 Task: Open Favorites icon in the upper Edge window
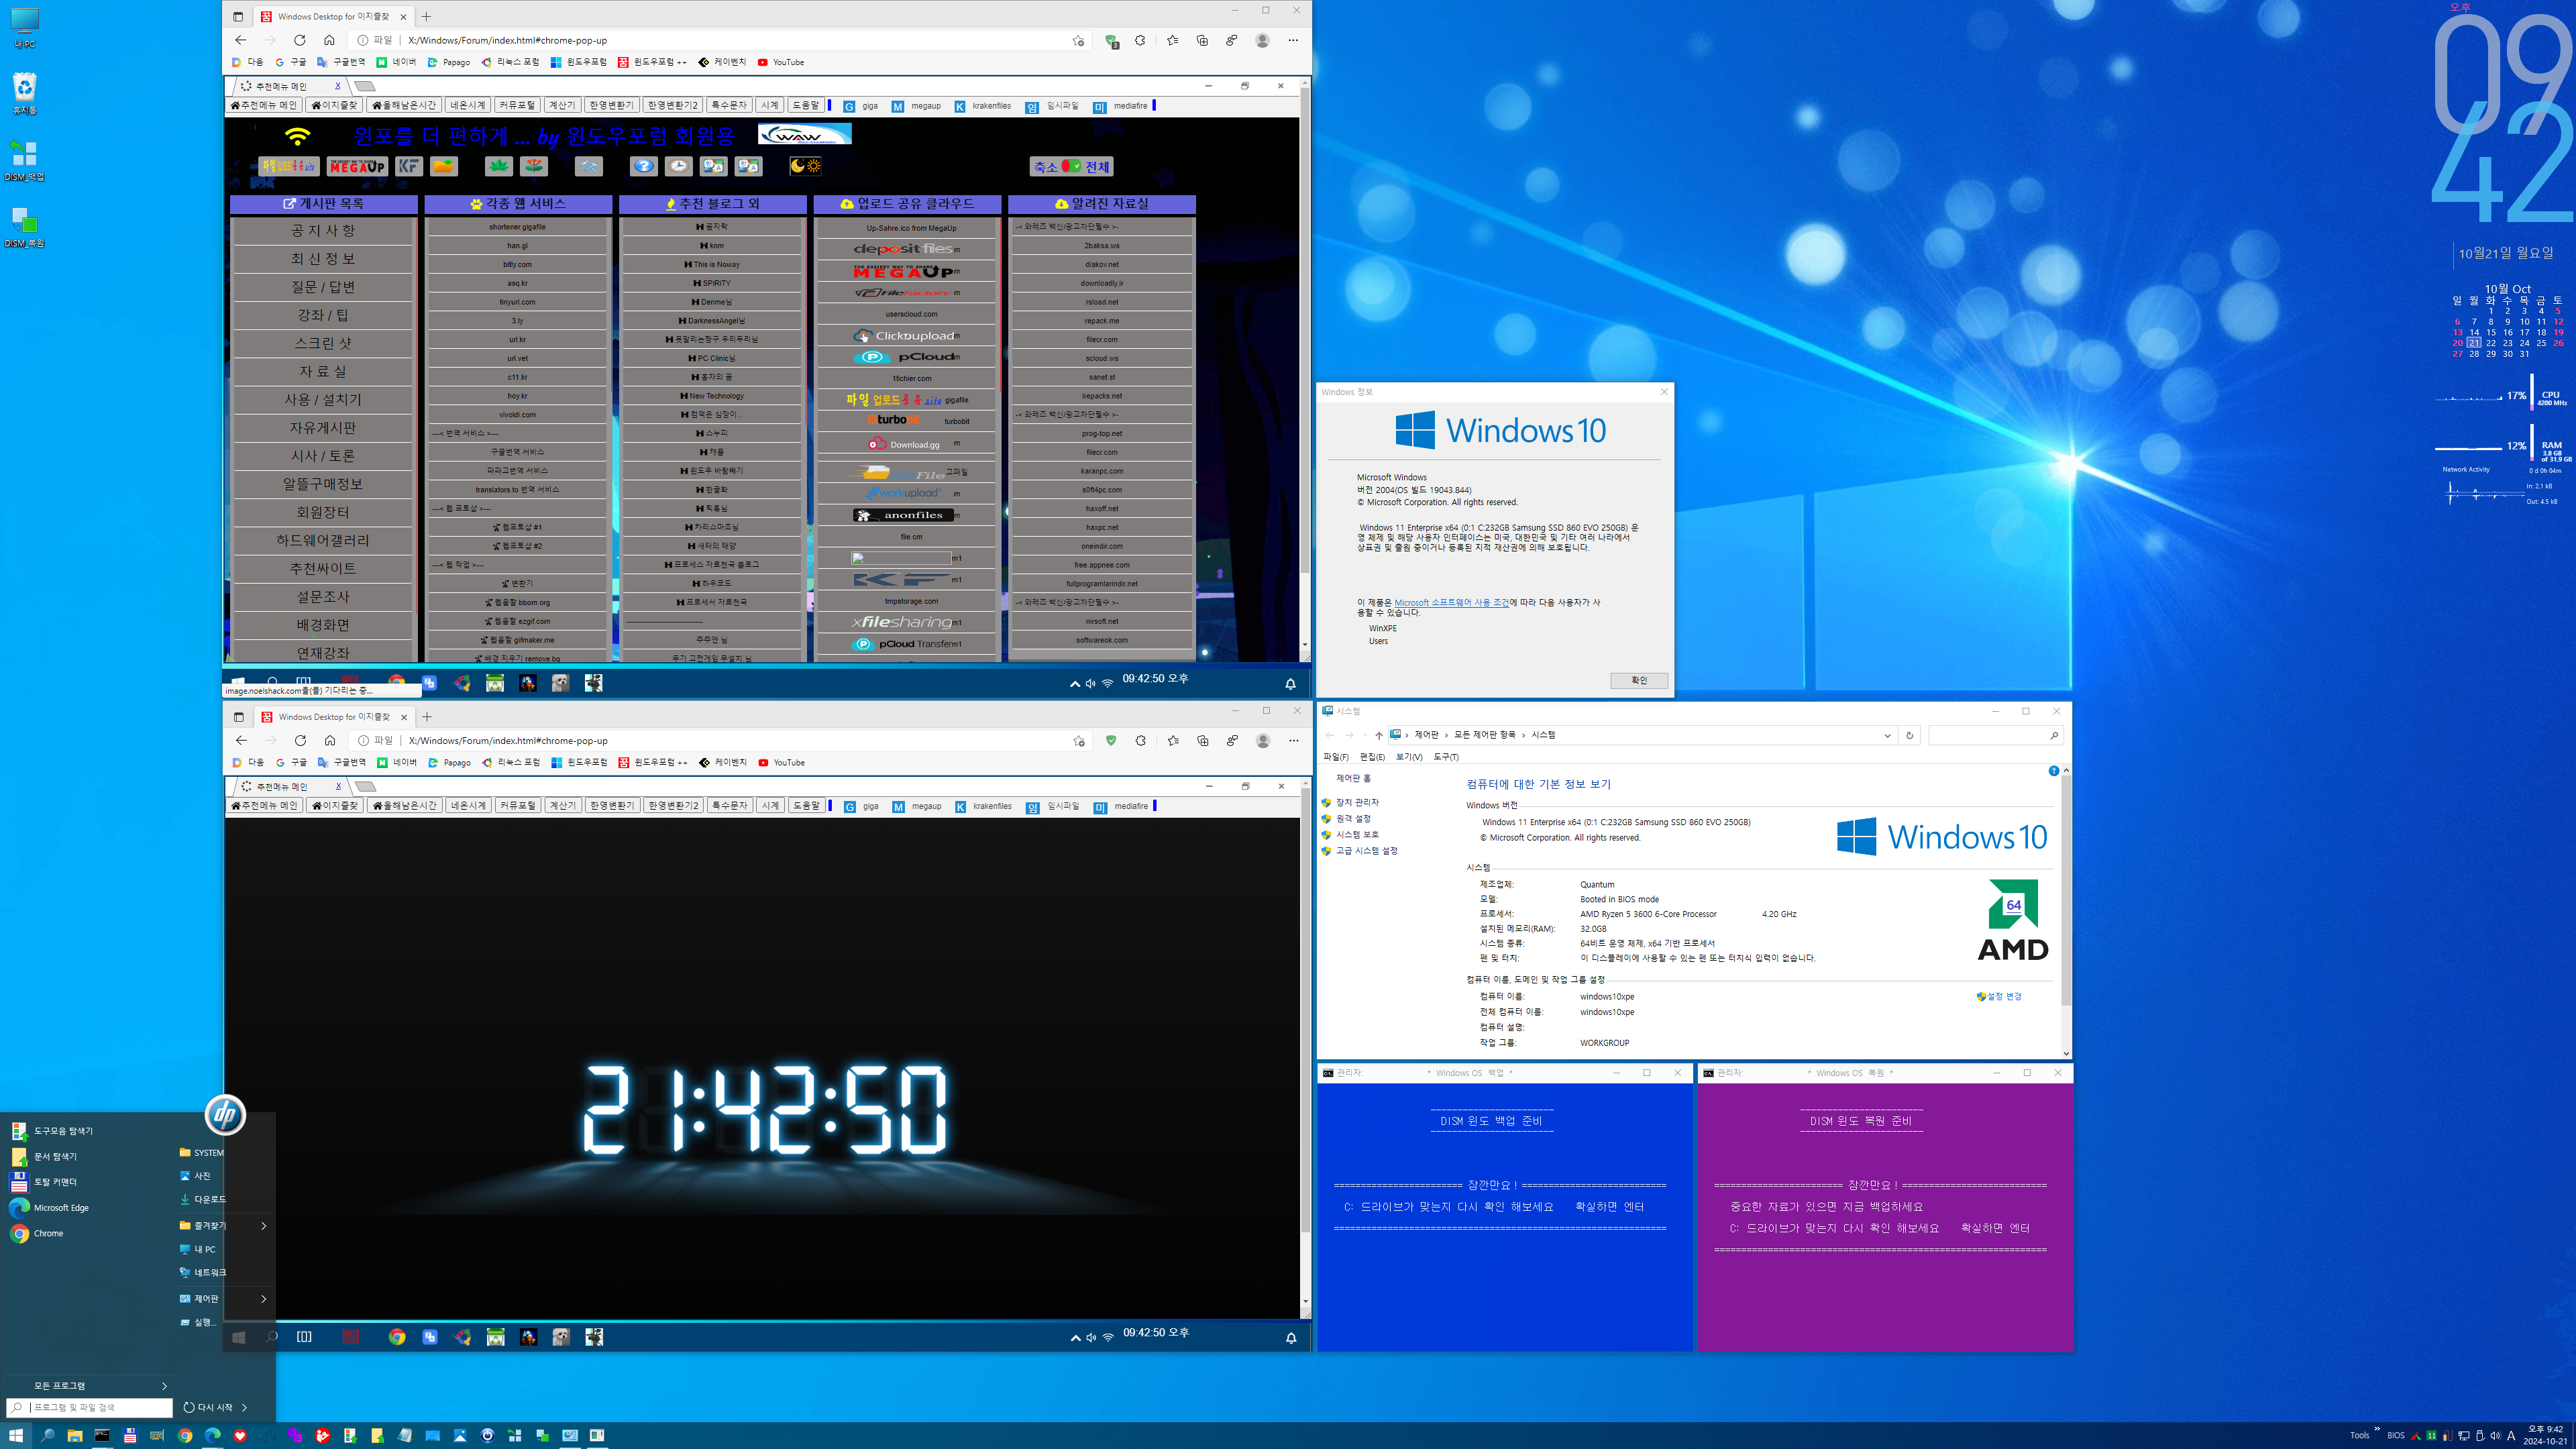coord(1172,40)
